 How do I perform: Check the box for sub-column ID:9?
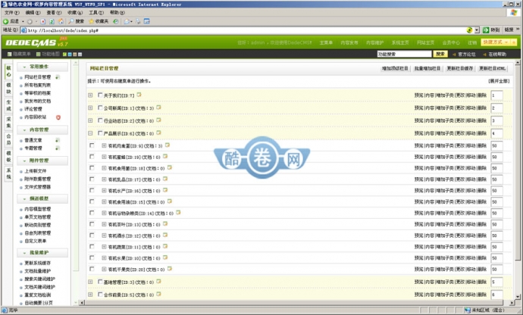pos(92,145)
